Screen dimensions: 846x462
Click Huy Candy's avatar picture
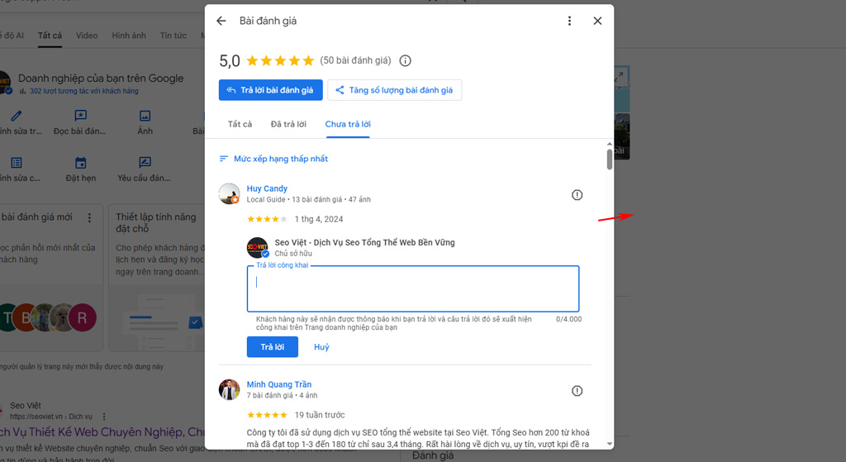coord(229,193)
